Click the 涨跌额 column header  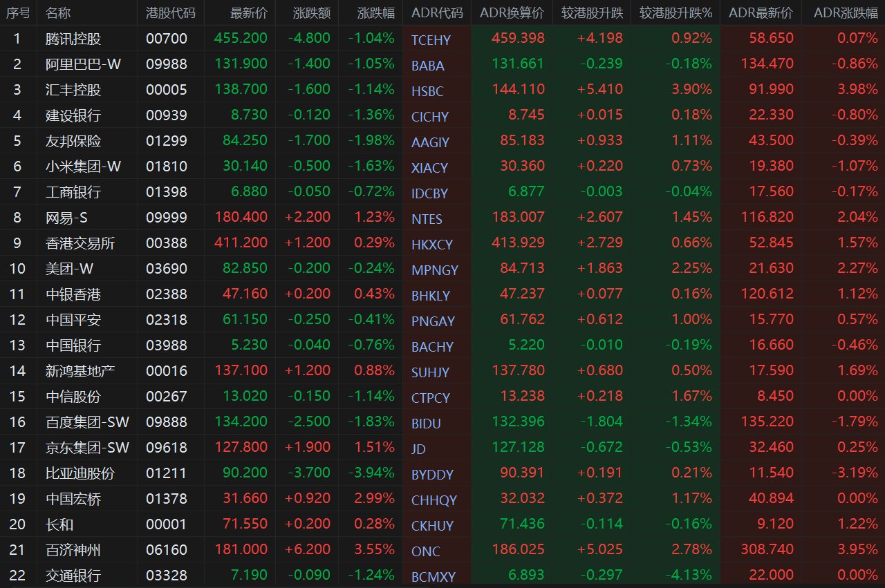point(313,12)
